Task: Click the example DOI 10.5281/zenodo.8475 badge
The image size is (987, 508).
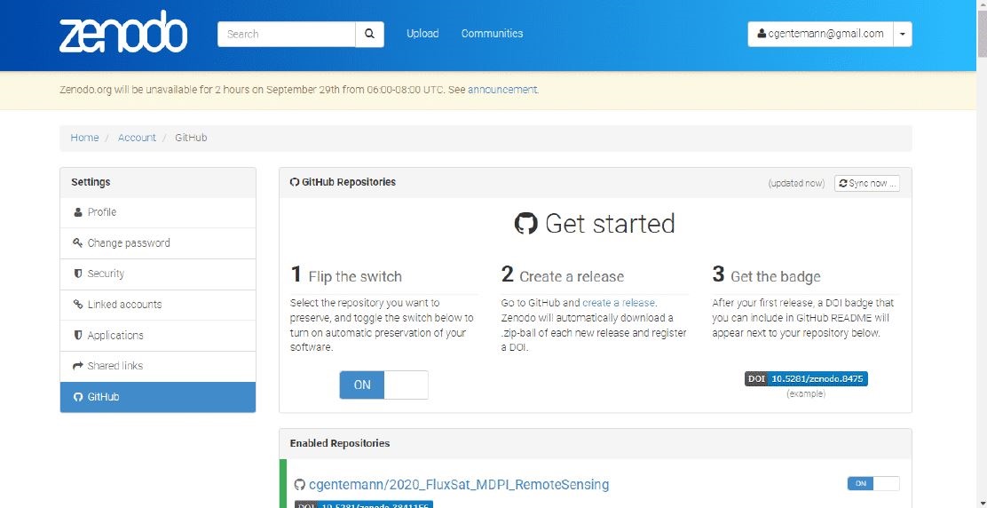Action: 806,379
